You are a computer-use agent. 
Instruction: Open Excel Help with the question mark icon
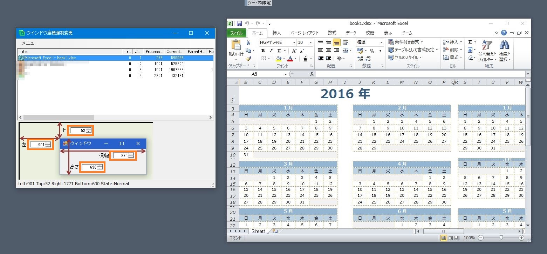tap(504, 33)
